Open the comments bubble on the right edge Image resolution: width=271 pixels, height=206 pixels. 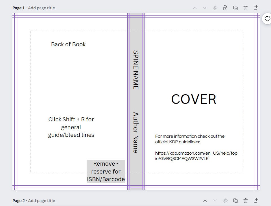coord(267,18)
